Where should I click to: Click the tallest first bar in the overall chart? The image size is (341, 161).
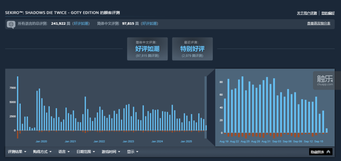(17, 103)
